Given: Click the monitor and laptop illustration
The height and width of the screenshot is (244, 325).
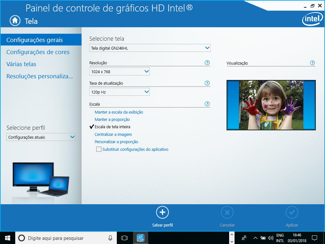Looking at the screenshot, I should [x=41, y=179].
